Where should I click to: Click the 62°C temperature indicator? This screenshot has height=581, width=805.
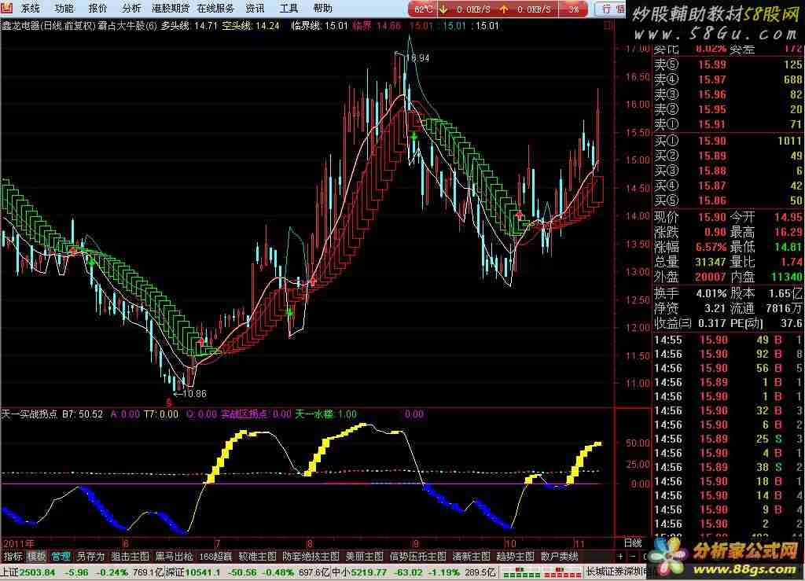[423, 9]
